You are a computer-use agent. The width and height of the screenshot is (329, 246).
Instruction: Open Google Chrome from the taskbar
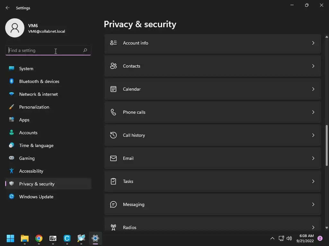(x=39, y=238)
